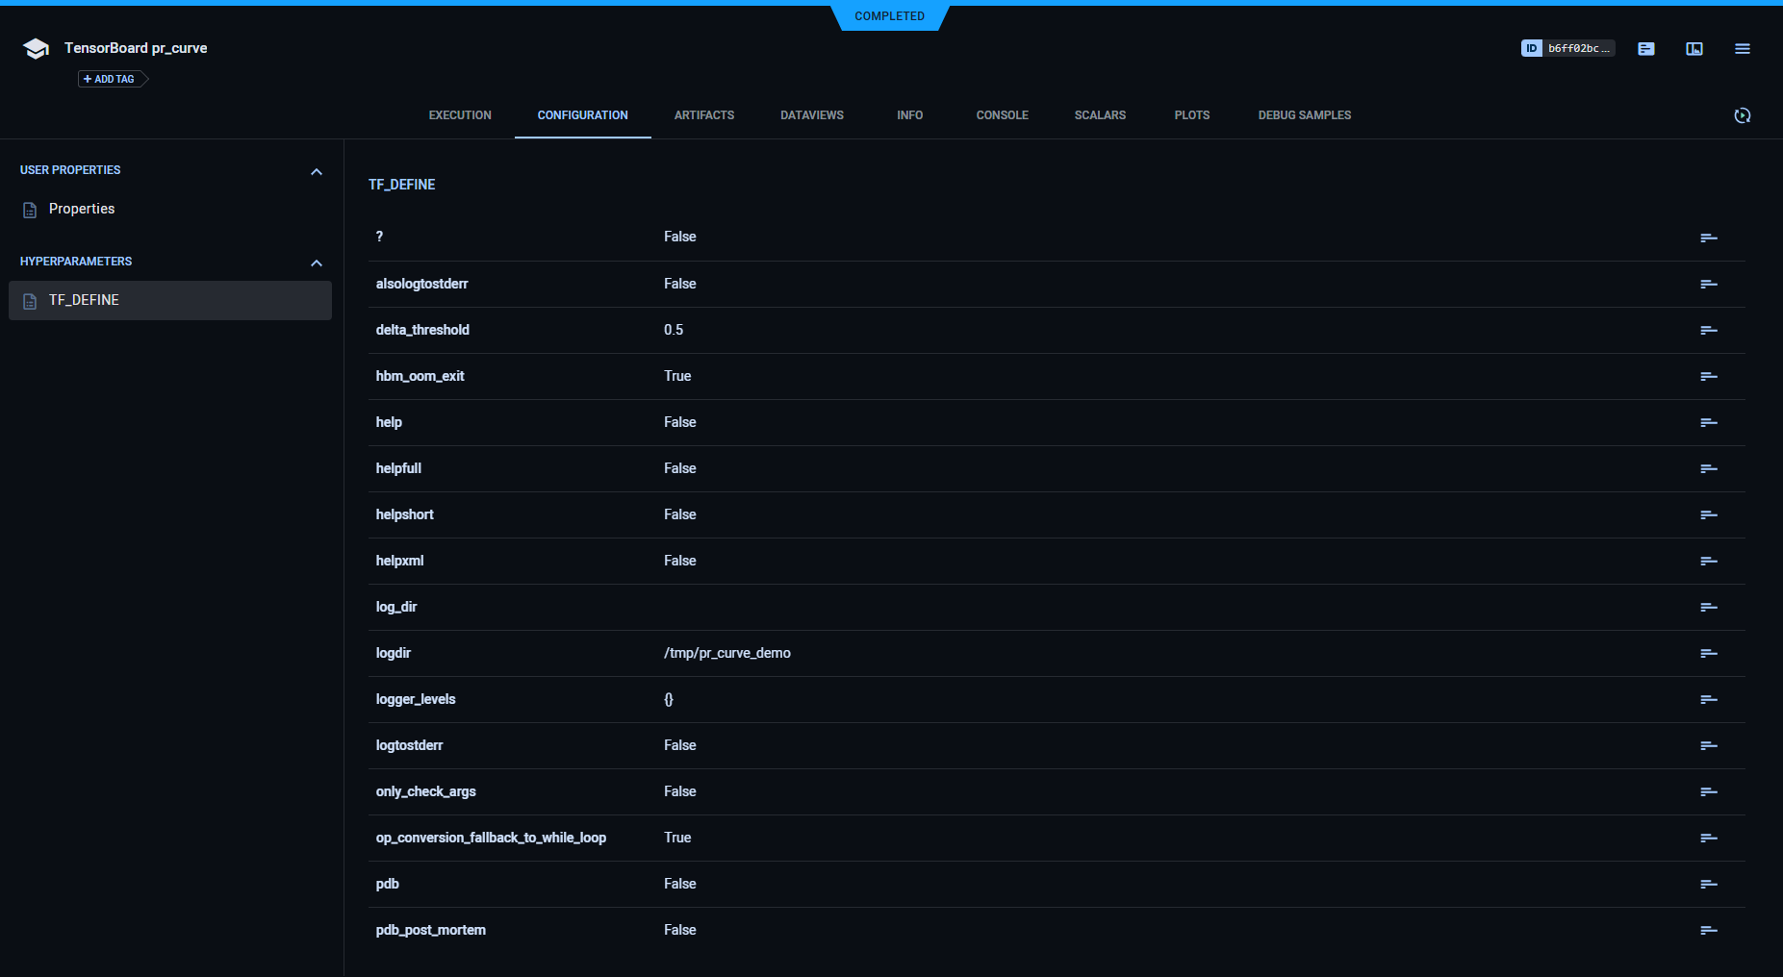Select Properties in the sidebar

point(82,209)
